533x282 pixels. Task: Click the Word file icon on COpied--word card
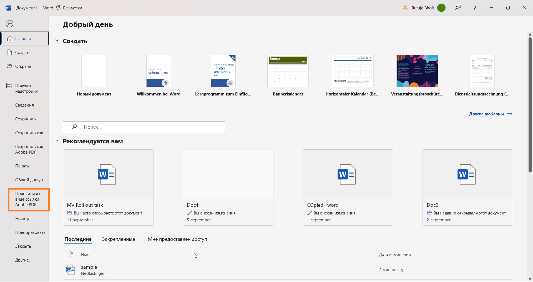[x=347, y=174]
